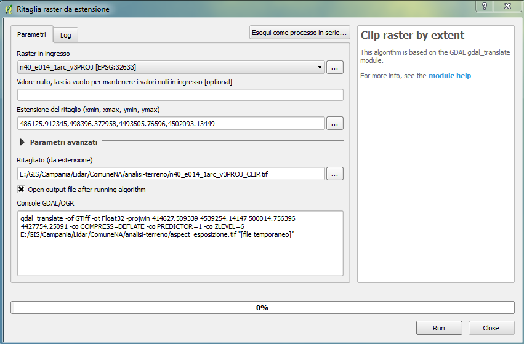Viewport: 524px width, 344px height.
Task: Run the clip algorithm
Action: coord(439,327)
